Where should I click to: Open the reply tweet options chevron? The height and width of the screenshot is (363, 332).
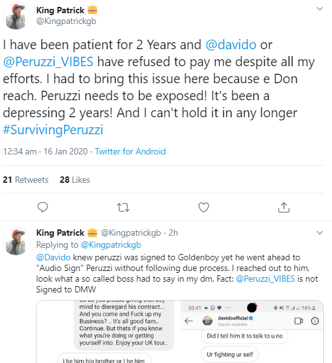(x=319, y=233)
